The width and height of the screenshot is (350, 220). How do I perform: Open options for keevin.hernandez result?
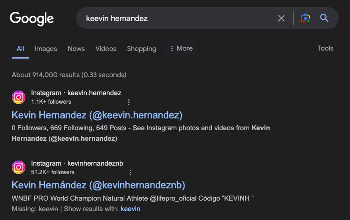(129, 102)
